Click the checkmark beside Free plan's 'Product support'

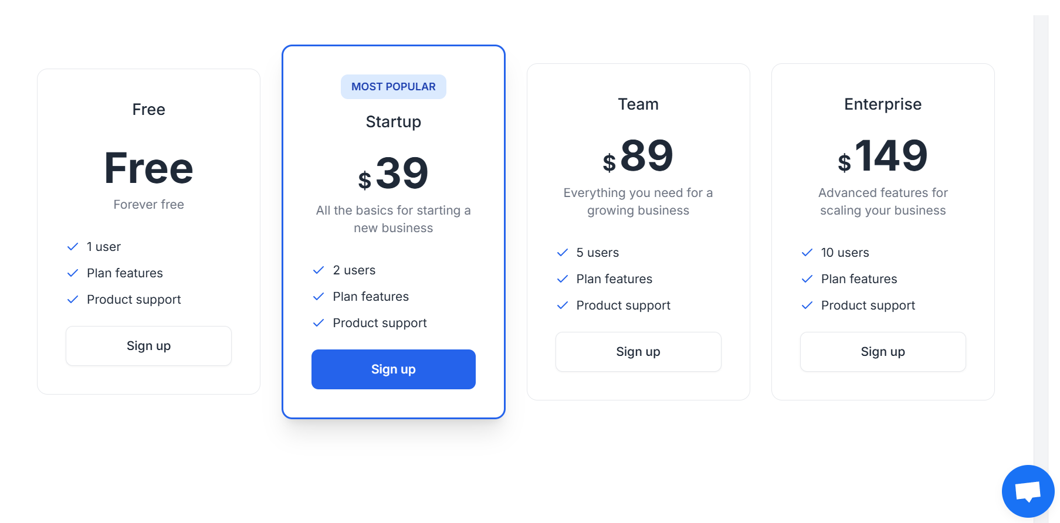click(73, 299)
